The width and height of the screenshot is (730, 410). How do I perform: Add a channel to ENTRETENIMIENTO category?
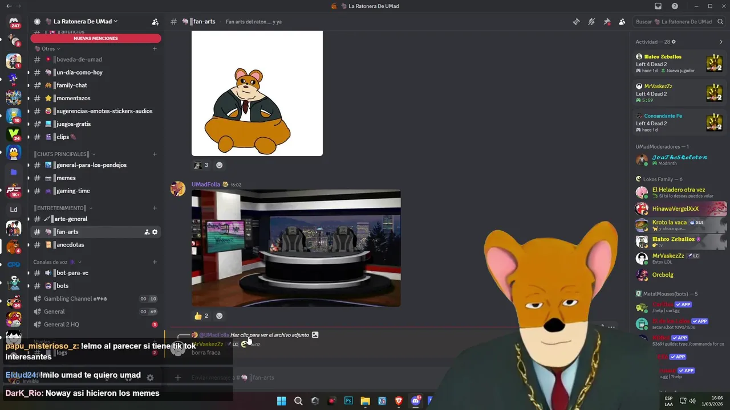155,208
